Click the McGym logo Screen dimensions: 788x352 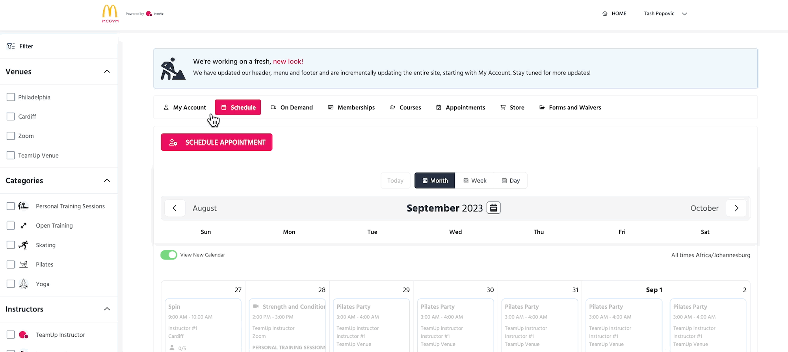pos(110,13)
